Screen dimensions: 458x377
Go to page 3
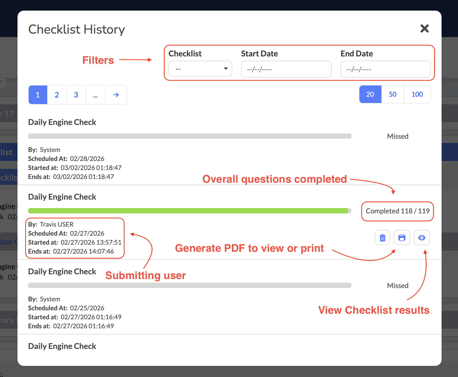click(x=76, y=95)
